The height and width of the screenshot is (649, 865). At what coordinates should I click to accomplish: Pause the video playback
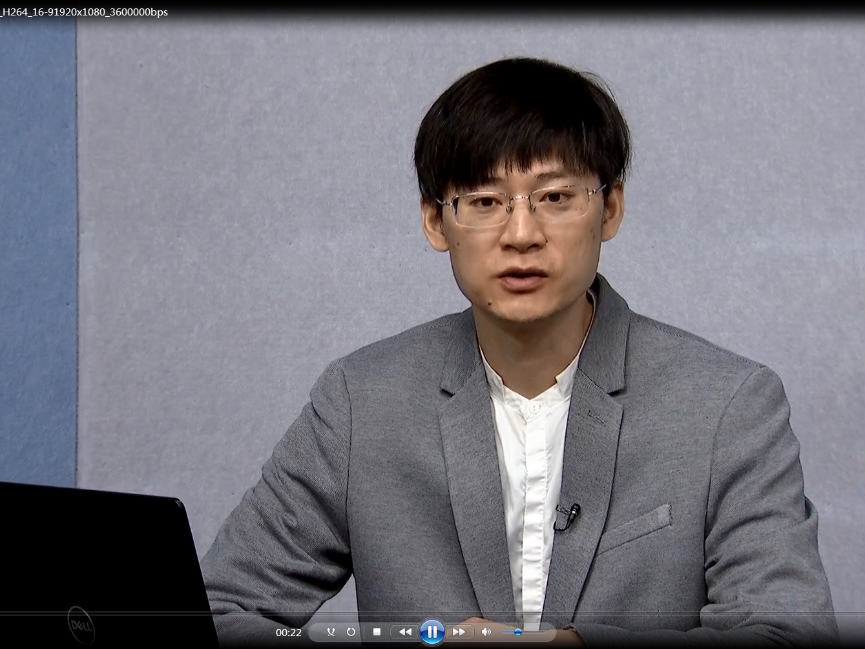click(432, 632)
